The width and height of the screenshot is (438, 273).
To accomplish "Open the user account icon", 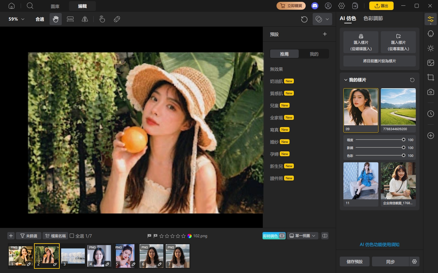I will (x=328, y=6).
